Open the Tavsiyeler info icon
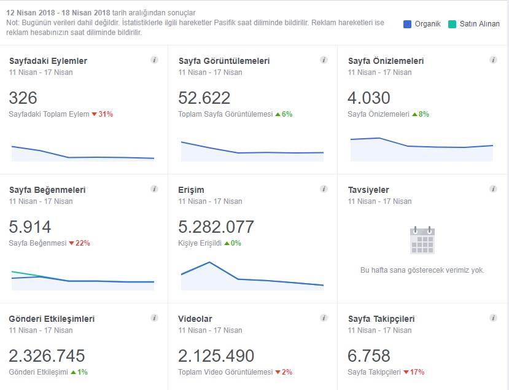This screenshot has height=390, width=509. (x=493, y=189)
